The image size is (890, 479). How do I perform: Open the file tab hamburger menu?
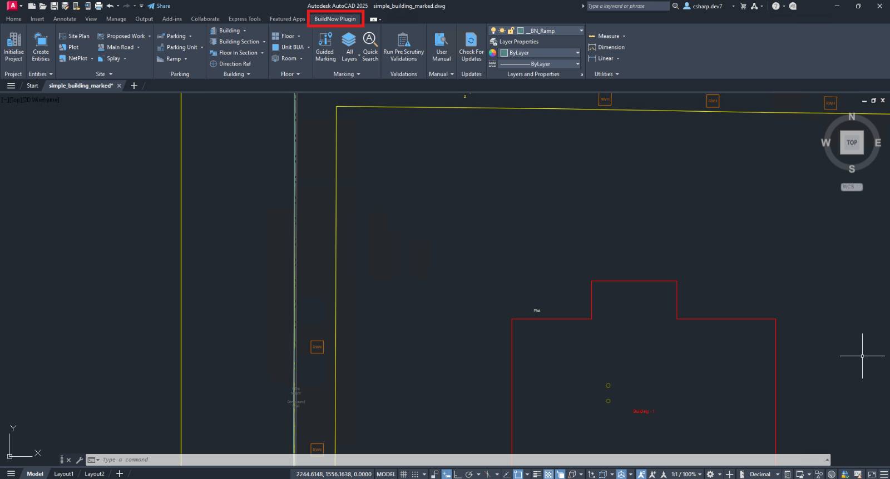point(11,86)
